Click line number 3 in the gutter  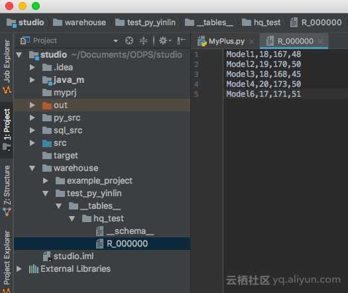(196, 74)
